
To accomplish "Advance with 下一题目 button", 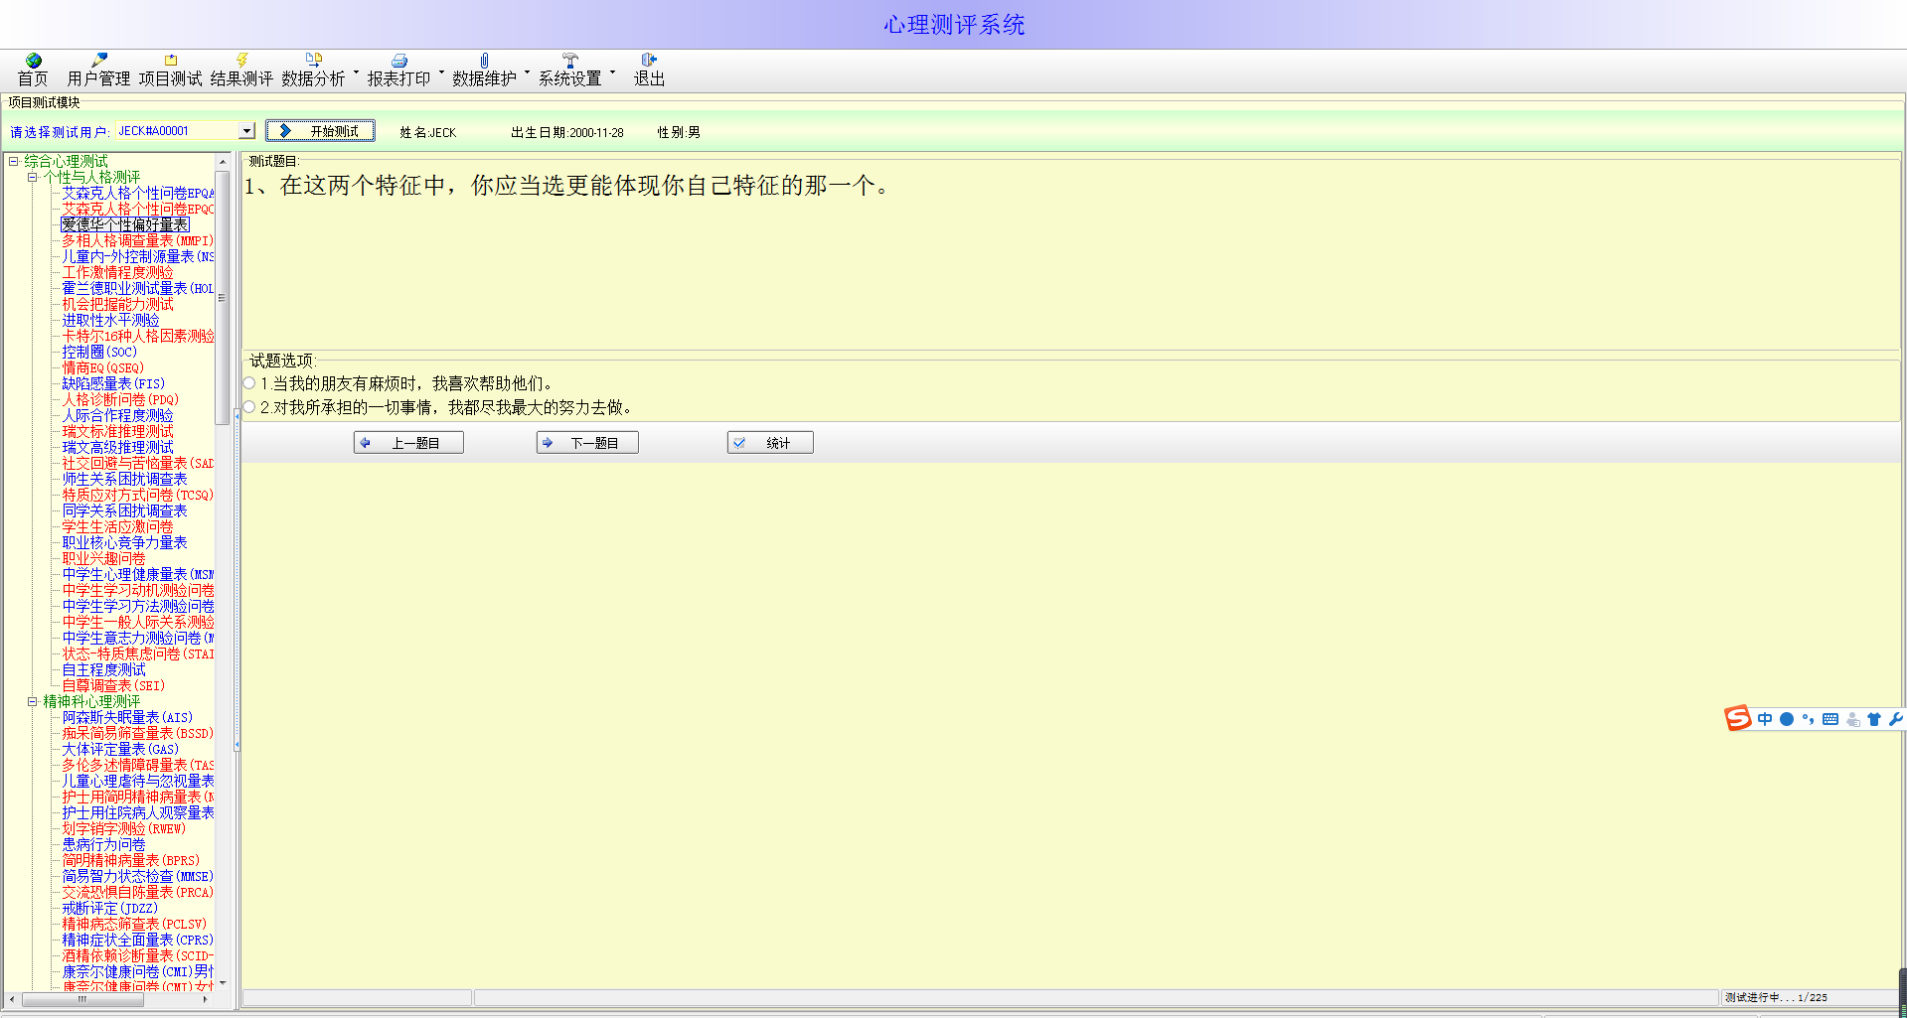I will (587, 443).
